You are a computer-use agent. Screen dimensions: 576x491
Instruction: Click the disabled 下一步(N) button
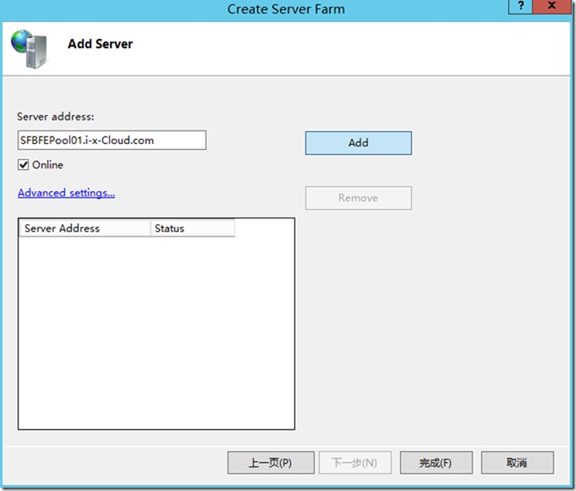[x=355, y=462]
